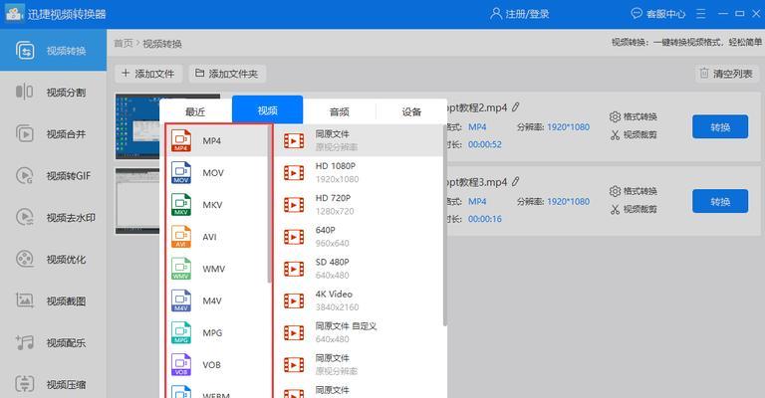Open the user 注册/登录 login
Viewport: 765px width, 398px height.
(520, 14)
